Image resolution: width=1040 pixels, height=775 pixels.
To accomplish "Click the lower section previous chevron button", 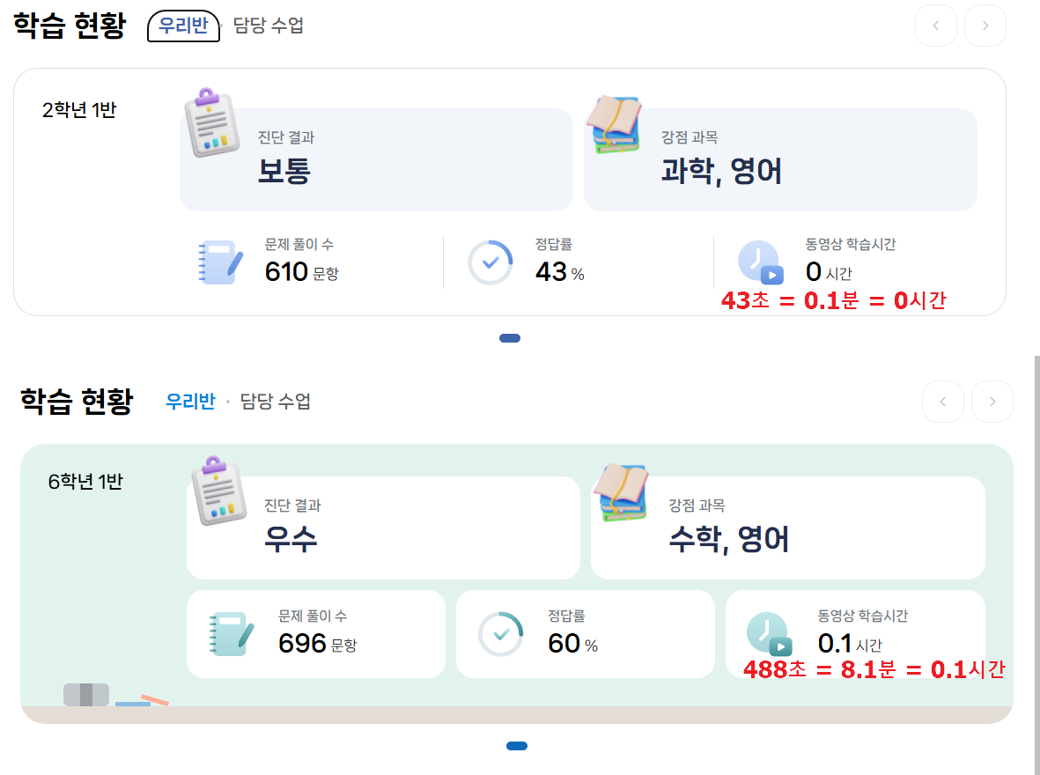I will [x=942, y=402].
